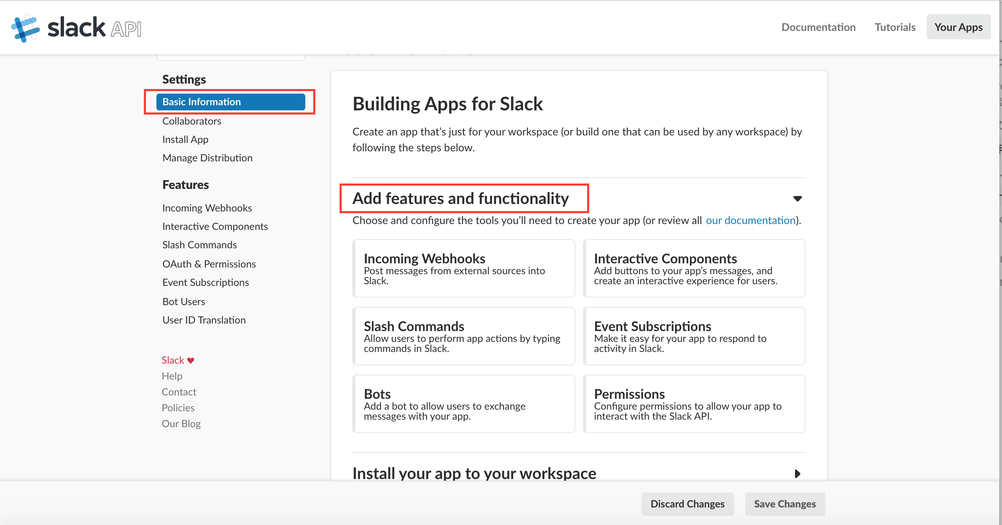Open Event Subscriptions in sidebar

point(205,282)
